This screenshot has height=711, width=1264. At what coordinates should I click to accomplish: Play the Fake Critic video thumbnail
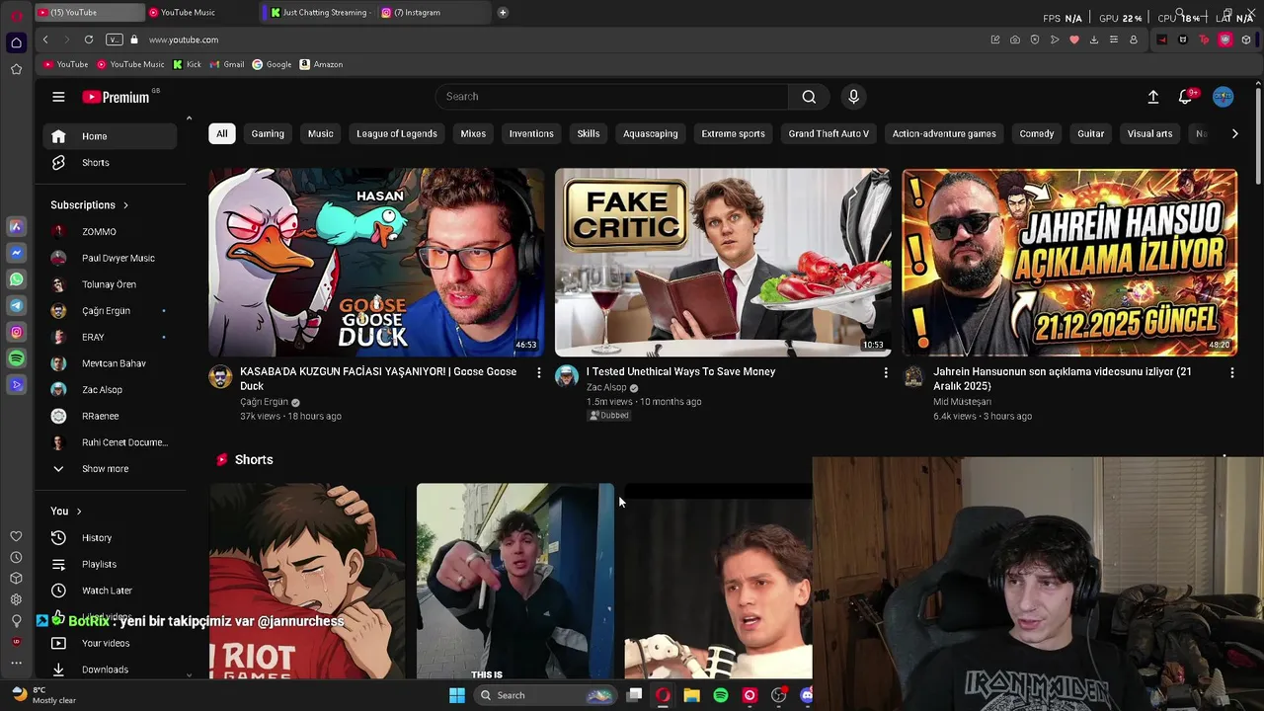(x=723, y=262)
